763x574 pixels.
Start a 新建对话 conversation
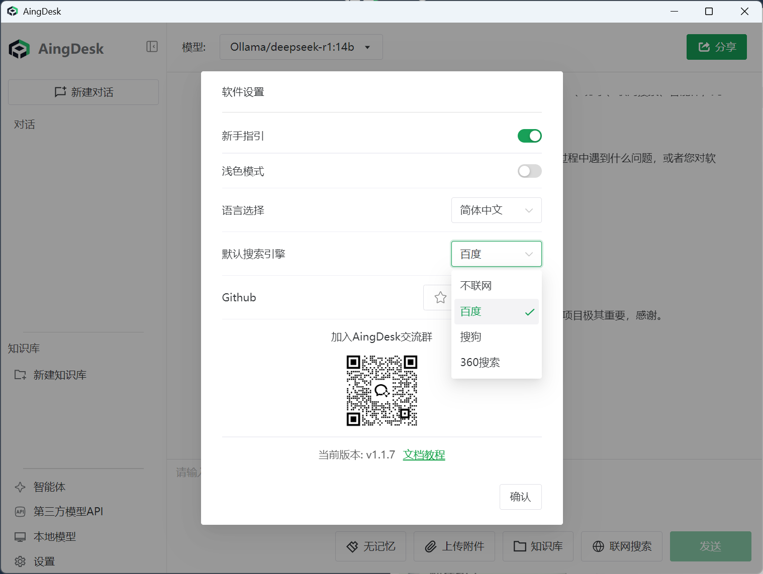83,92
